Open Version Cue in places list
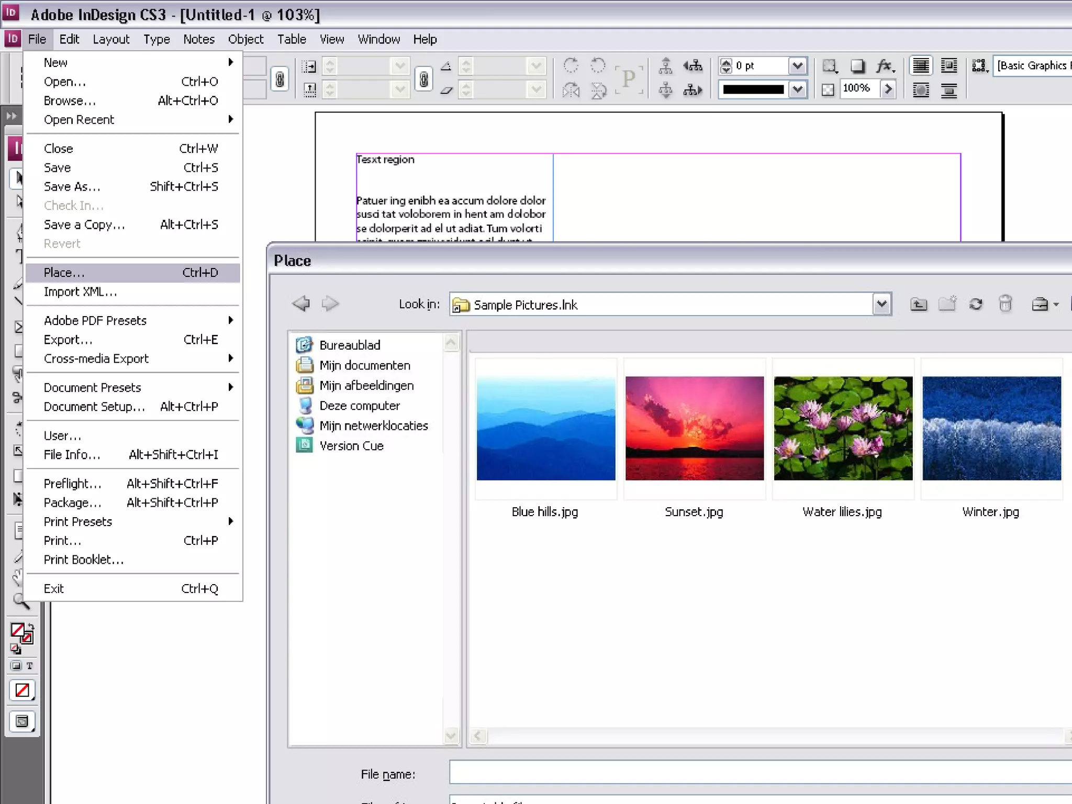 pyautogui.click(x=351, y=446)
